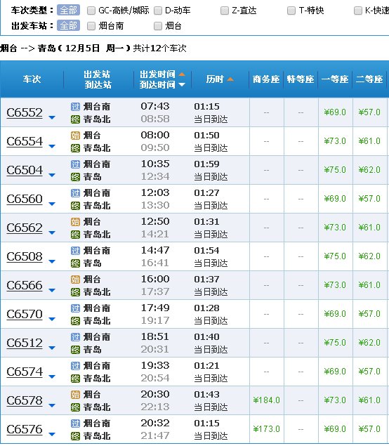Select 全部 for 车次类型 filter
389x446 pixels.
pyautogui.click(x=68, y=11)
